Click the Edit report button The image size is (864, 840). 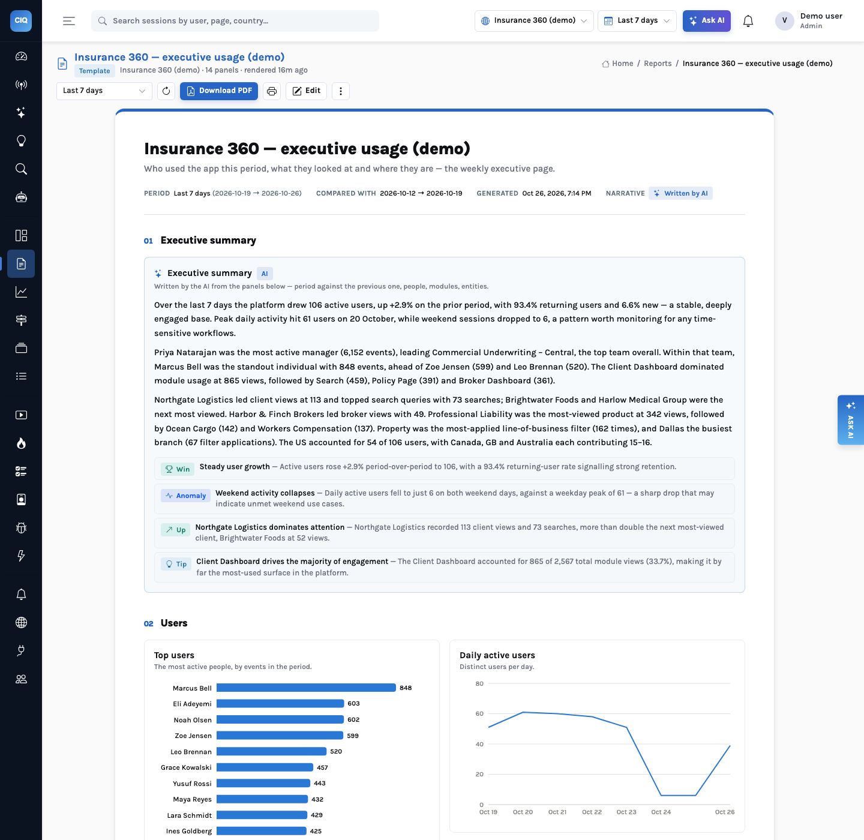pyautogui.click(x=306, y=91)
